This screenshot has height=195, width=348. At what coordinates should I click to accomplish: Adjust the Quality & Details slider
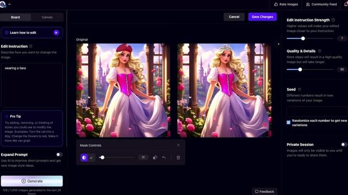click(310, 69)
